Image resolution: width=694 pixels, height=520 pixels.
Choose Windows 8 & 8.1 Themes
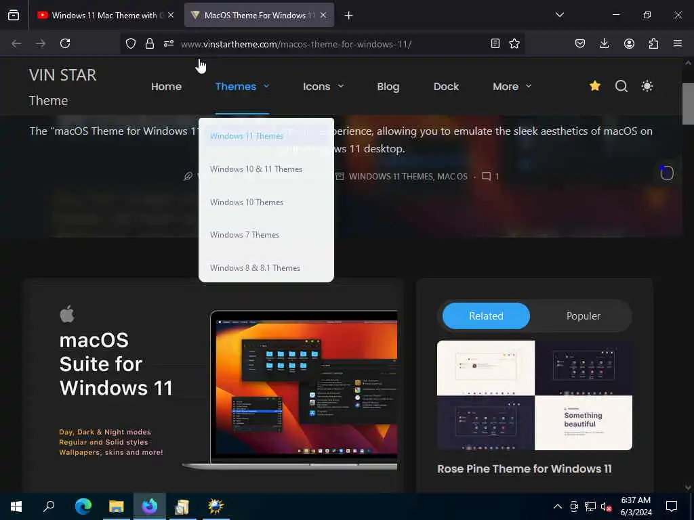[255, 268]
